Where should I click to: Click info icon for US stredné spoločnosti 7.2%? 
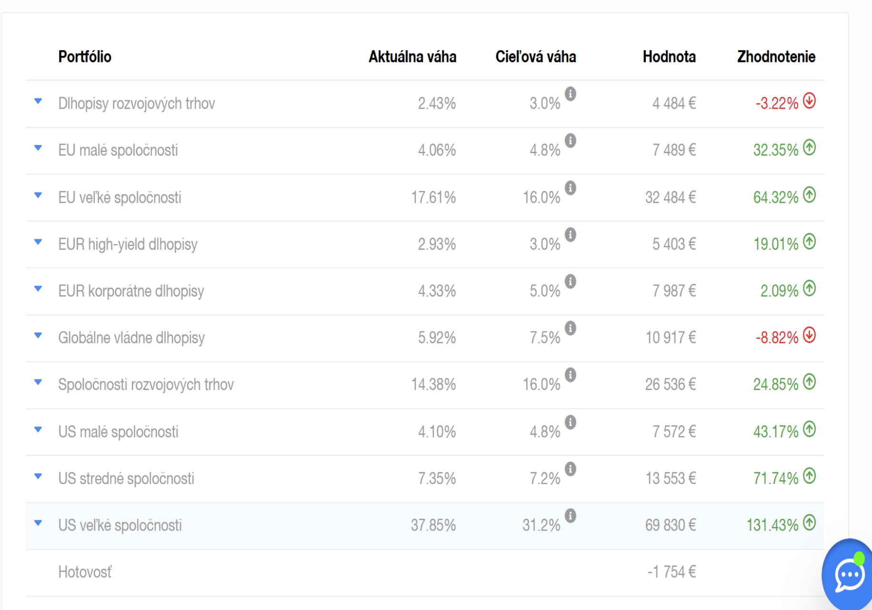570,469
